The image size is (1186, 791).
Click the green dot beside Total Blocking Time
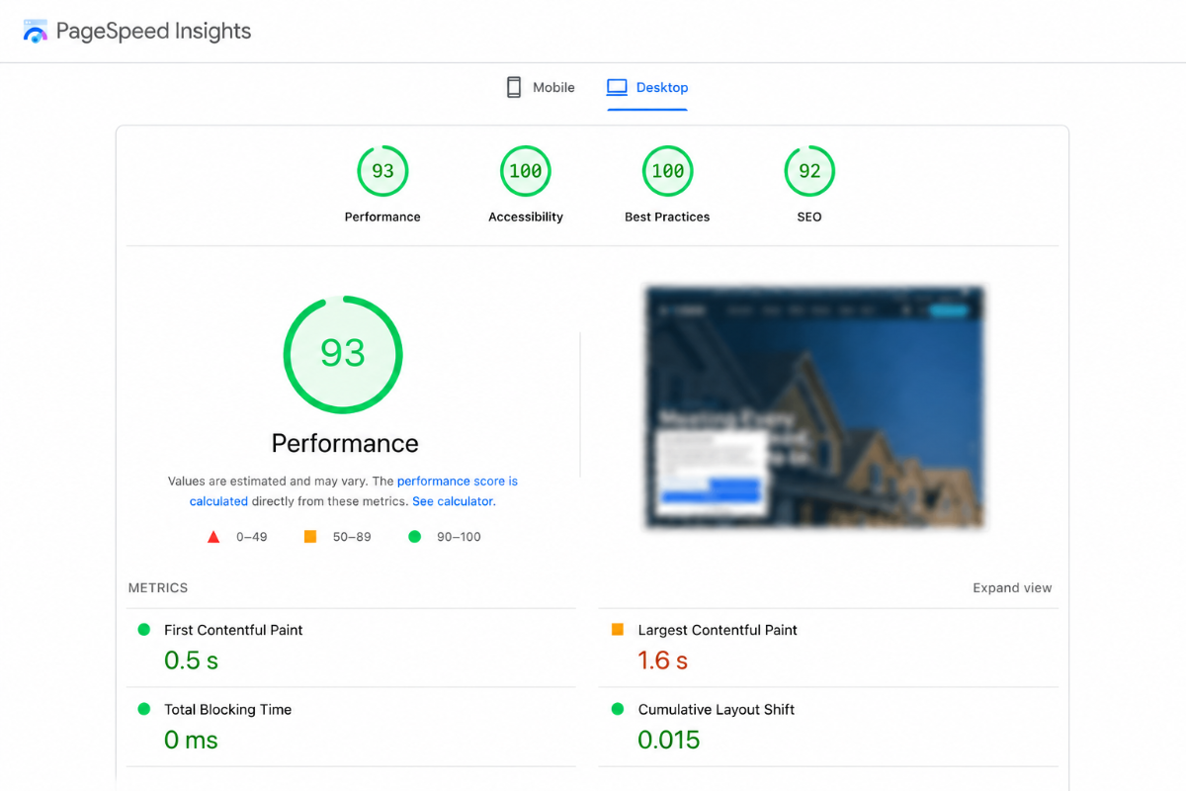coord(143,709)
